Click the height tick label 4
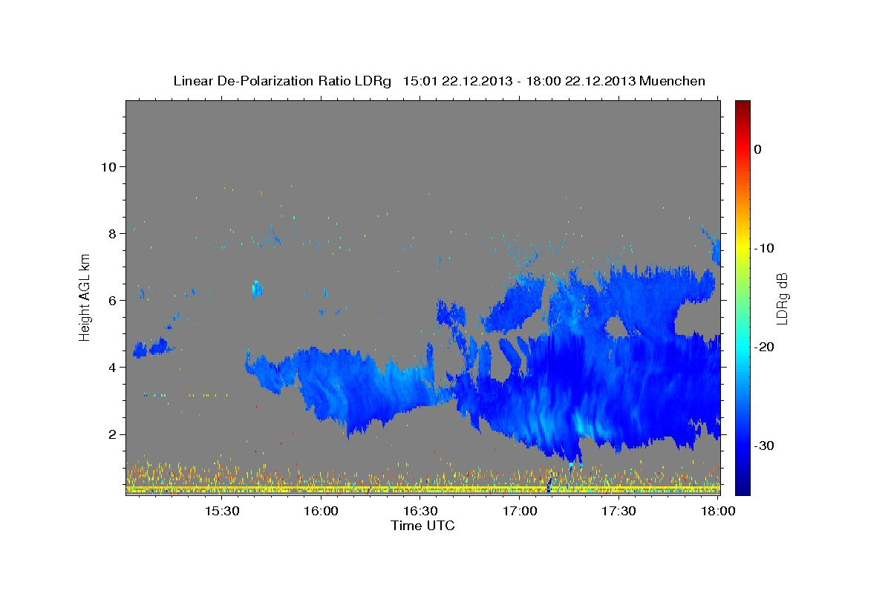Image resolution: width=891 pixels, height=594 pixels. [111, 367]
